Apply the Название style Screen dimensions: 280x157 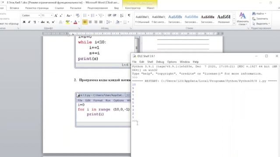point(224,19)
